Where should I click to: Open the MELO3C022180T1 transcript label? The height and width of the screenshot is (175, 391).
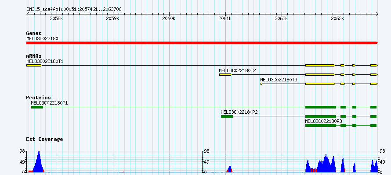click(x=45, y=61)
